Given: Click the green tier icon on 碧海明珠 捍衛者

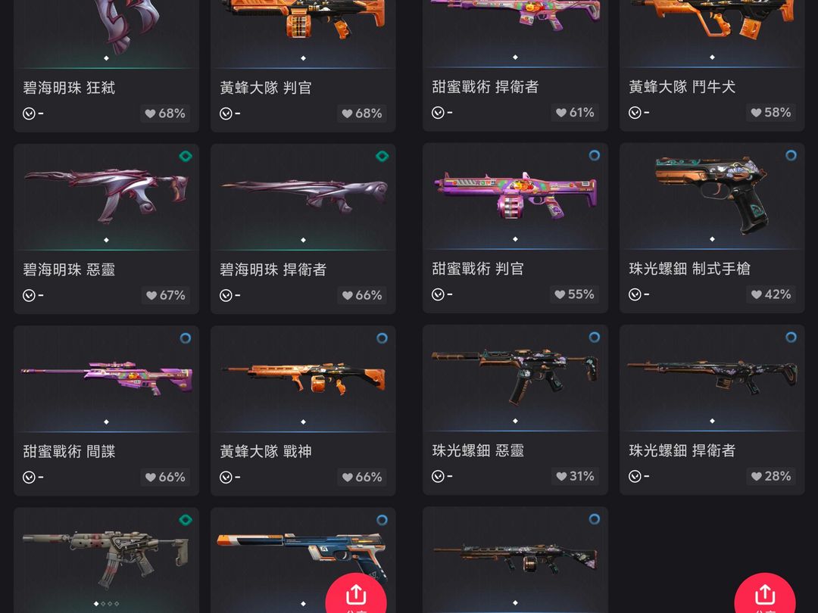Looking at the screenshot, I should pos(382,156).
